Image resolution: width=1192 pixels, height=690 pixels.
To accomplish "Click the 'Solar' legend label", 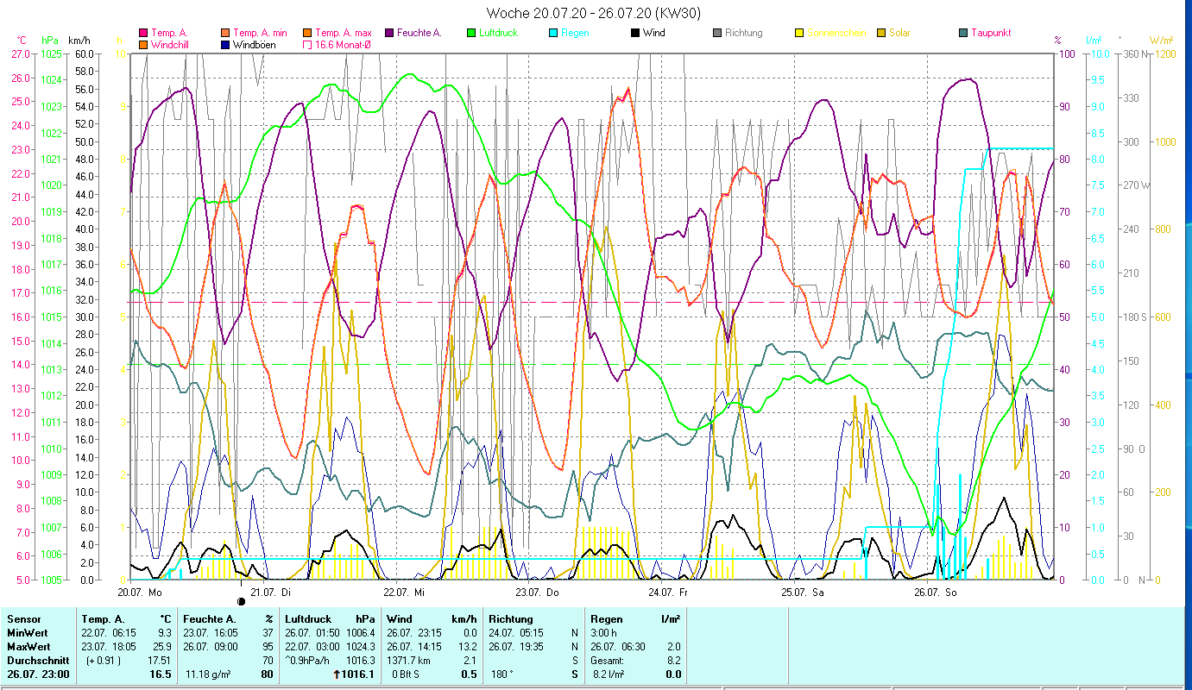I will (899, 33).
